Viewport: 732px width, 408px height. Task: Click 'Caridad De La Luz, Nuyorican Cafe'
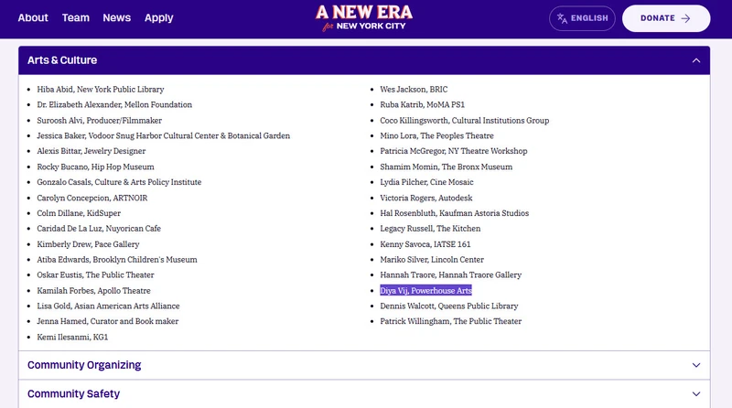99,229
